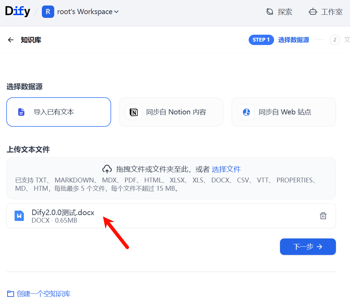Click the cloud upload icon

click(107, 169)
